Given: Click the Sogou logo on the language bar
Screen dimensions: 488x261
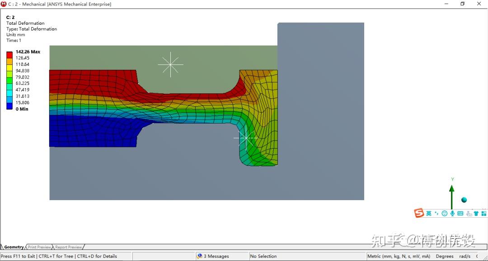Looking at the screenshot, I should (418, 213).
